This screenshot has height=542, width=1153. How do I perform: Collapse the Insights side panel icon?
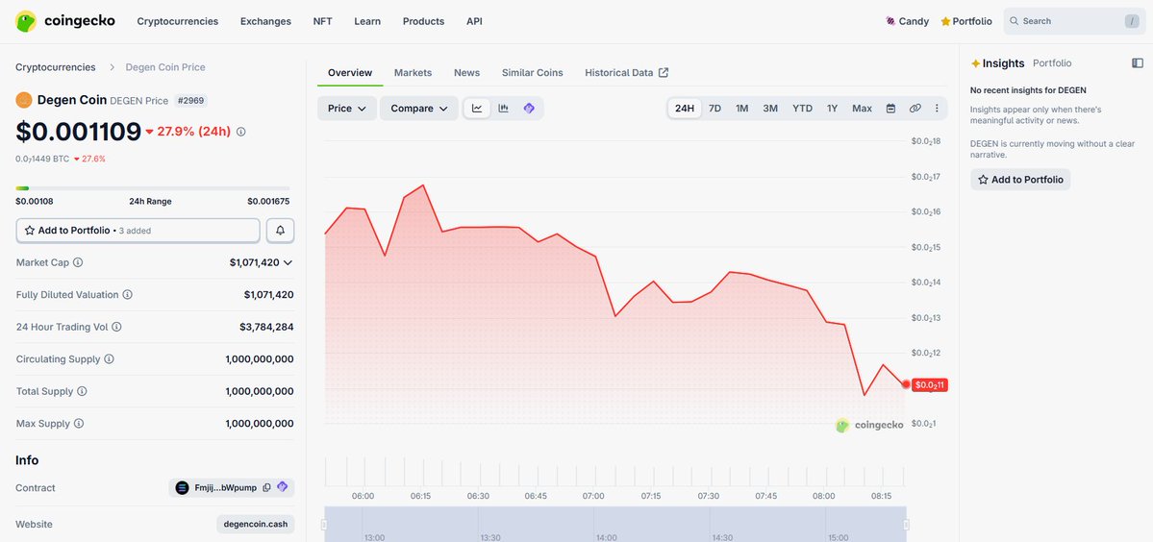pos(1138,63)
